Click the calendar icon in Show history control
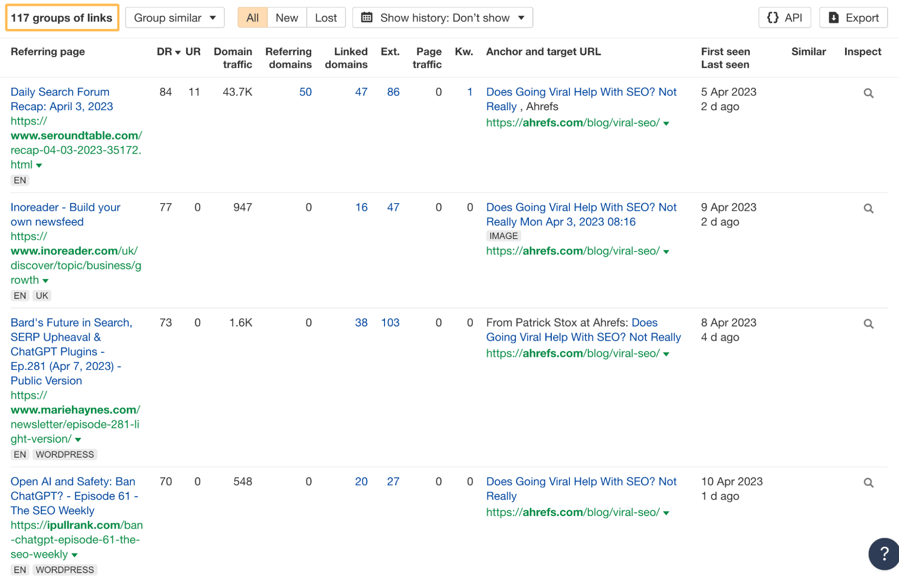The width and height of the screenshot is (899, 579). tap(368, 18)
